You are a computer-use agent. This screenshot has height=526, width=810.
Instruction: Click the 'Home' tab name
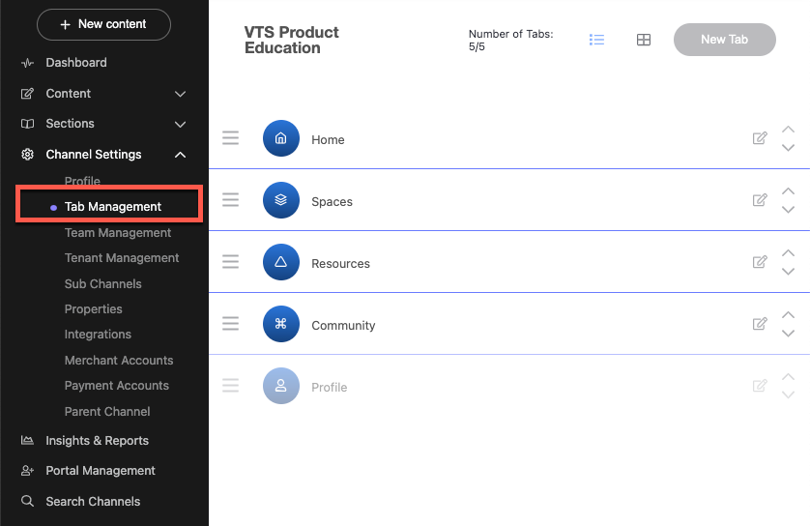(x=328, y=140)
